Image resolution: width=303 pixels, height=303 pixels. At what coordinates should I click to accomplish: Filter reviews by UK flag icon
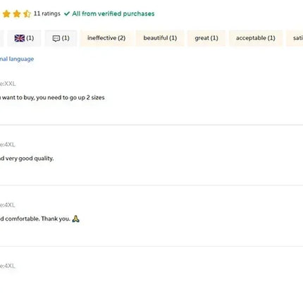pos(24,38)
